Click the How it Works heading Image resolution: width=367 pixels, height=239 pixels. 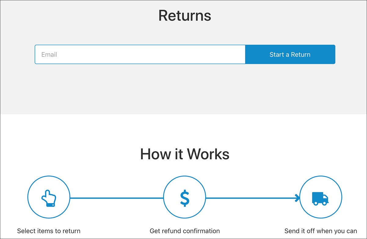coord(185,154)
